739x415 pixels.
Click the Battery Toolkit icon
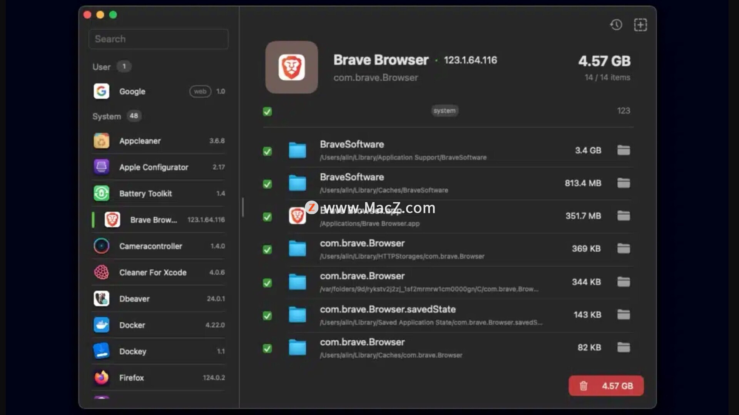click(x=102, y=193)
